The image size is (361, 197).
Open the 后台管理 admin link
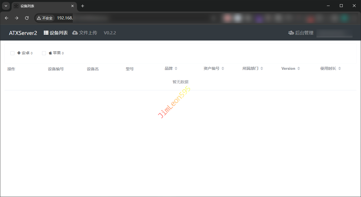[304, 33]
